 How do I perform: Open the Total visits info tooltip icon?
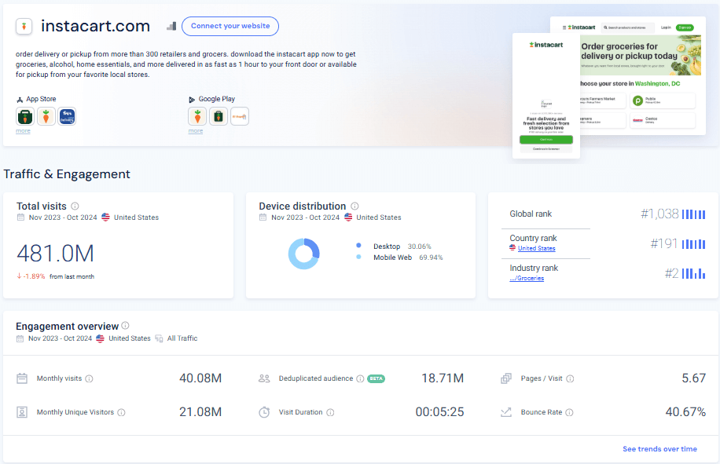click(75, 206)
